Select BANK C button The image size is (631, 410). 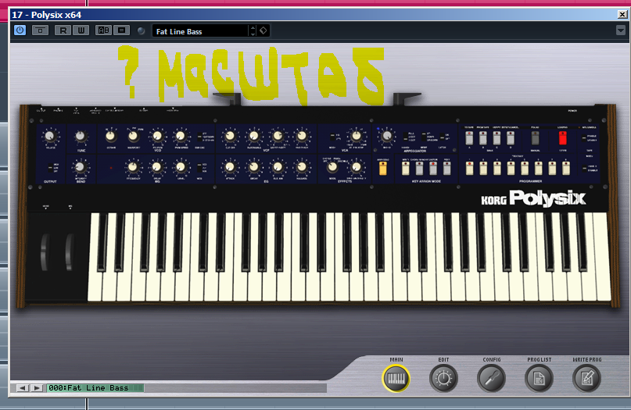coord(497,138)
